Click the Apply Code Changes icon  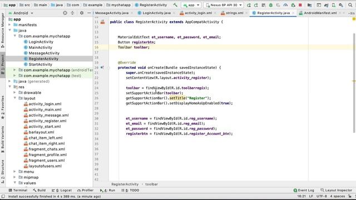pos(263,5)
